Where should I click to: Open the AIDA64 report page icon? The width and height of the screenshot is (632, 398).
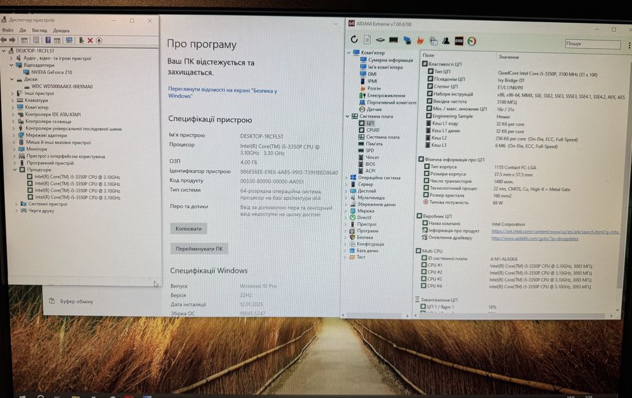pyautogui.click(x=367, y=40)
